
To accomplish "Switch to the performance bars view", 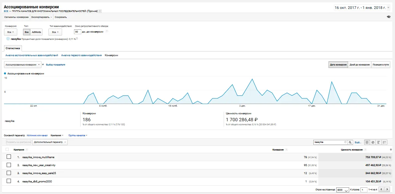I will coord(378,142).
